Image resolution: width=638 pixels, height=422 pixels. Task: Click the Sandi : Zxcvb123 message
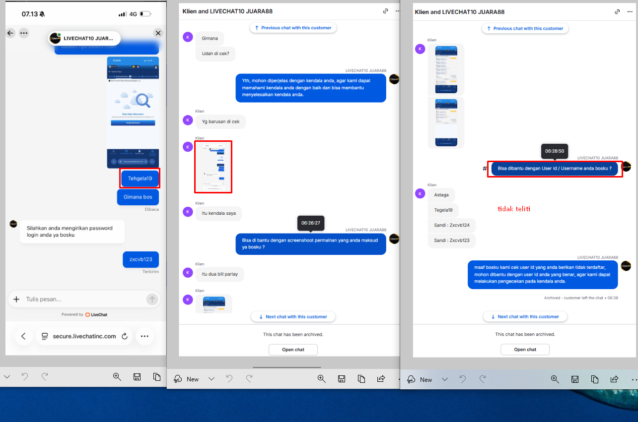click(452, 241)
